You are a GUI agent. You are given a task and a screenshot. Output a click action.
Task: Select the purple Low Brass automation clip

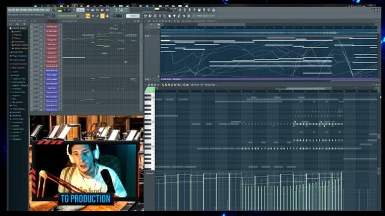click(269, 79)
